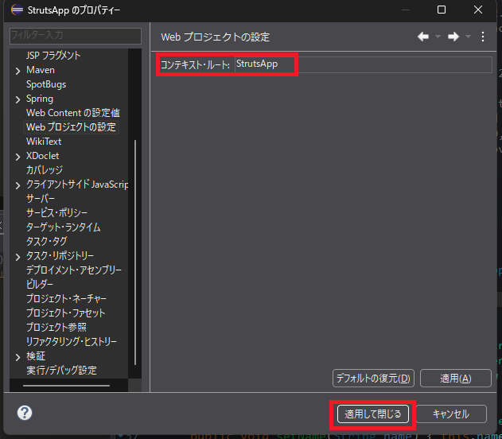The height and width of the screenshot is (439, 502).
Task: Select デプロイメント・アセンブリー entry
Action: 74,270
